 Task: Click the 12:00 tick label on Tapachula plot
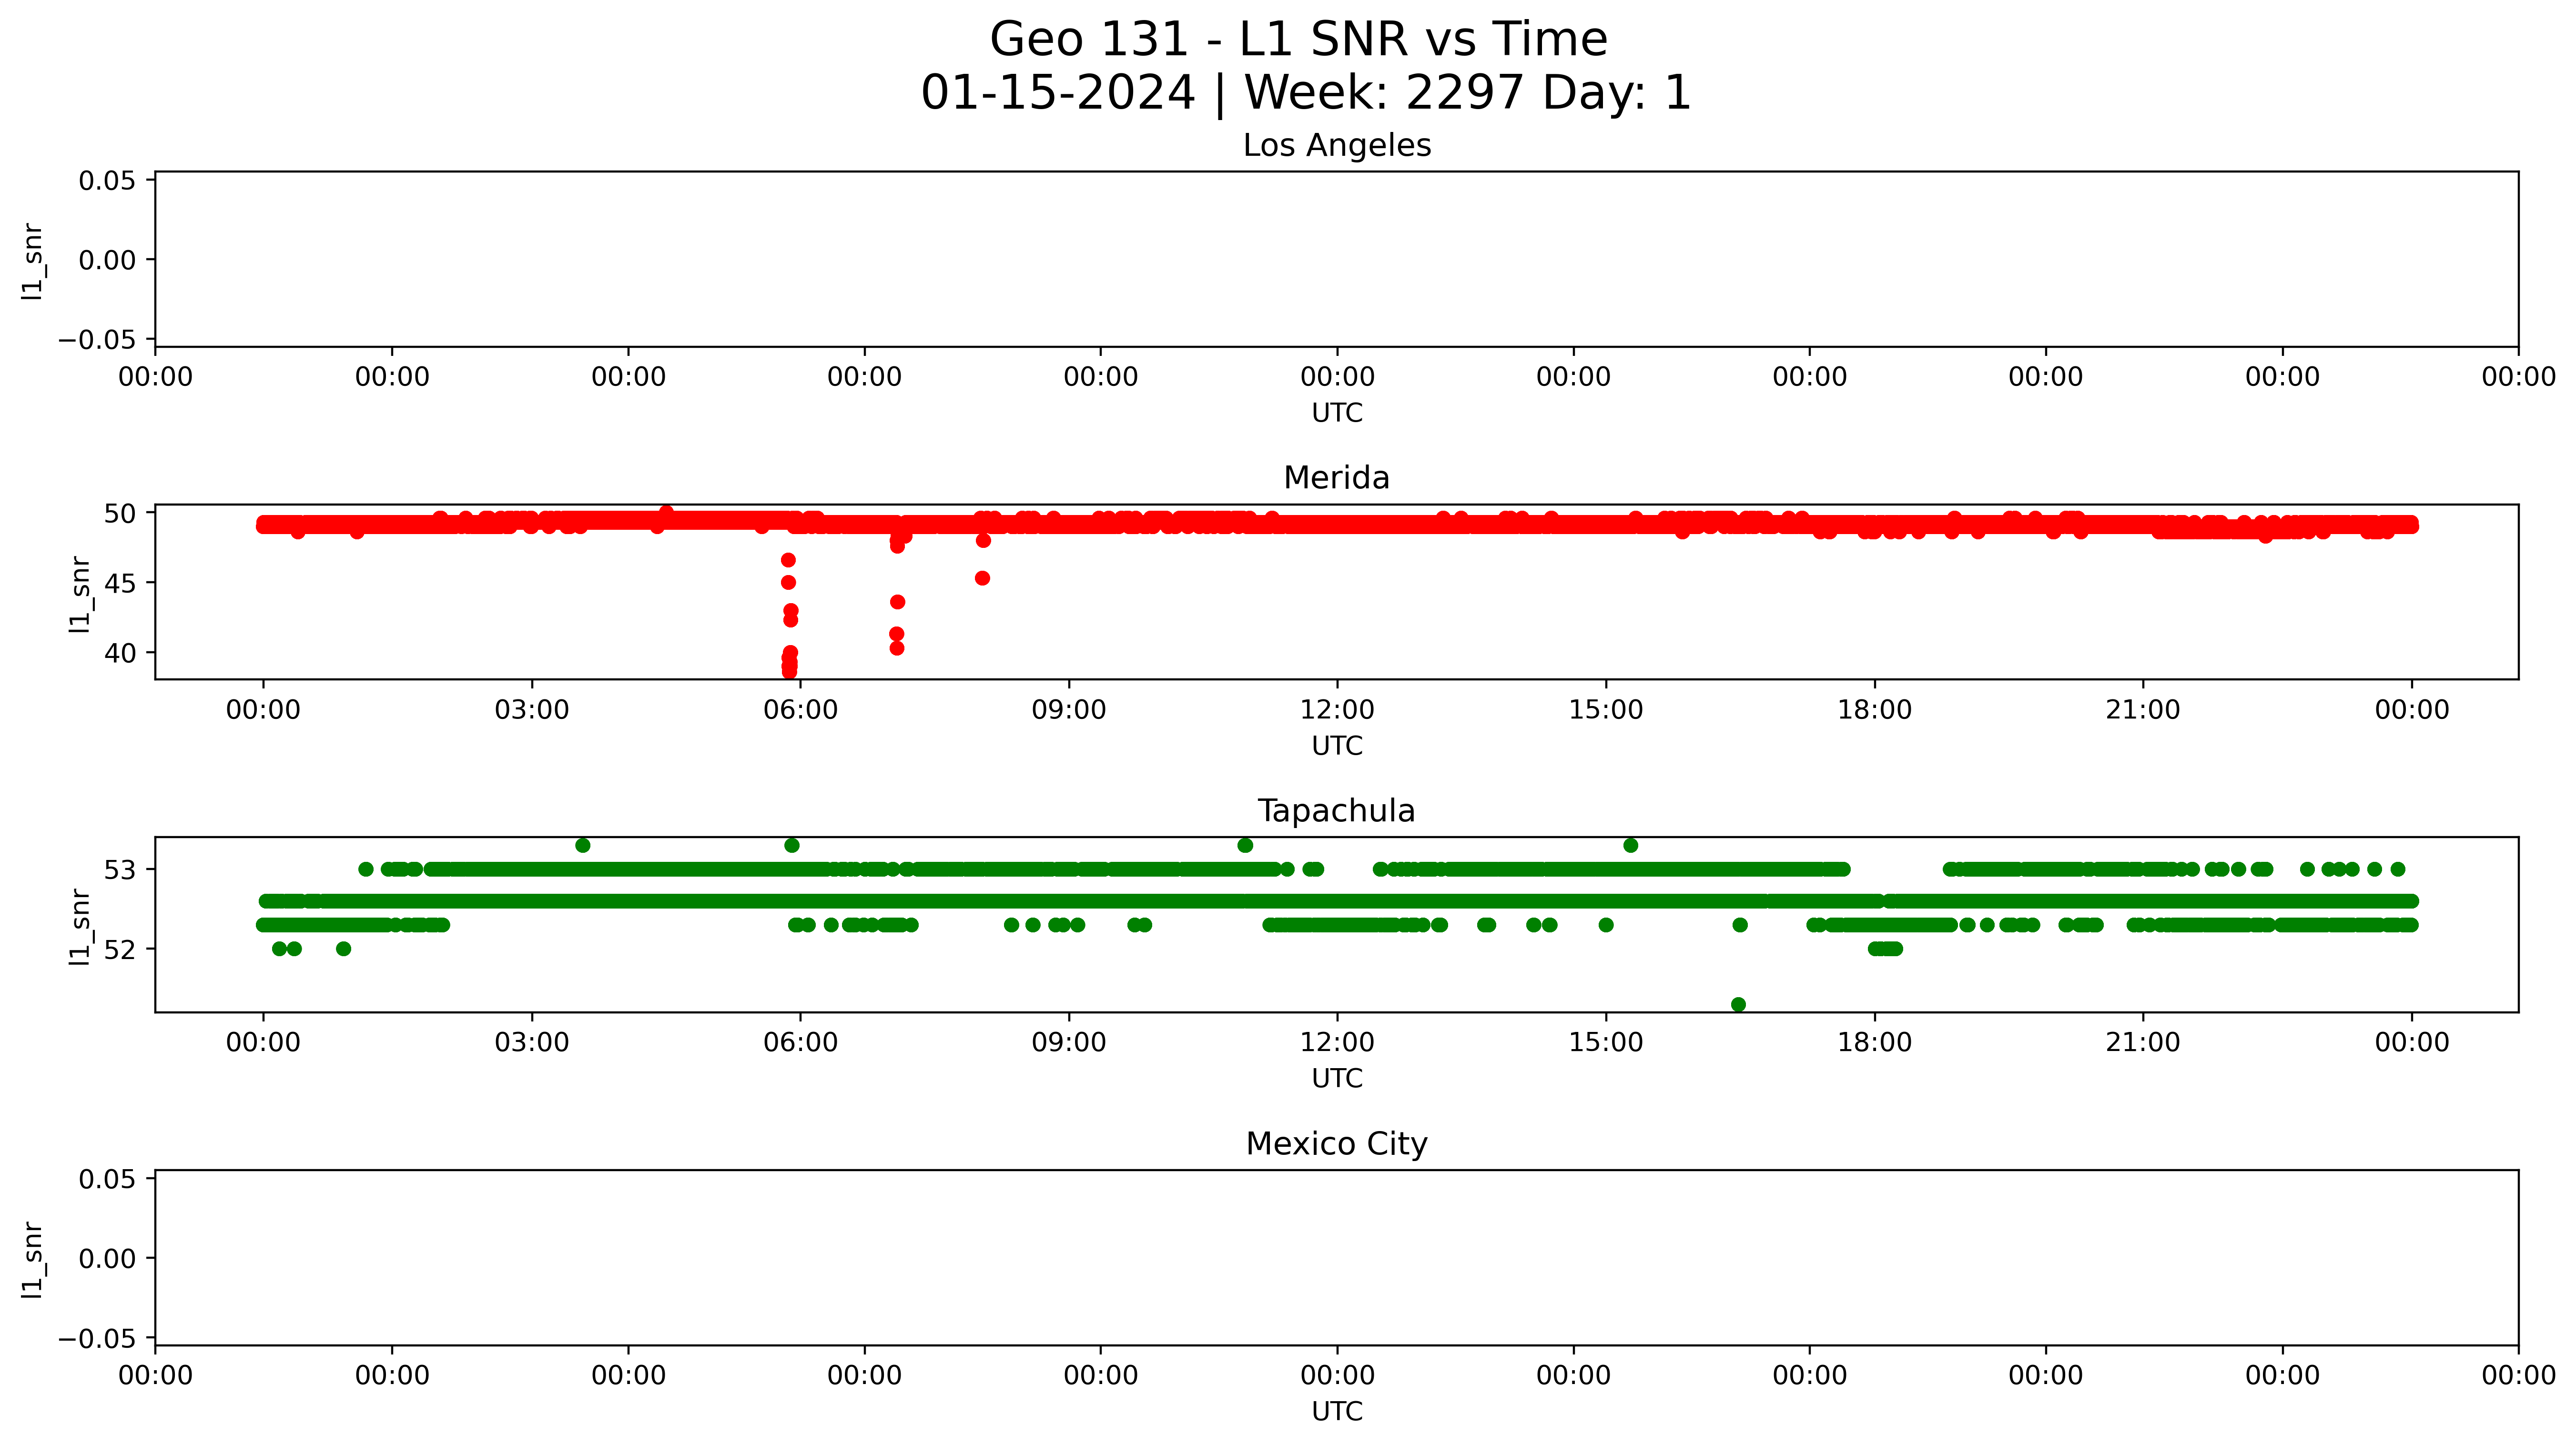tap(1337, 1043)
